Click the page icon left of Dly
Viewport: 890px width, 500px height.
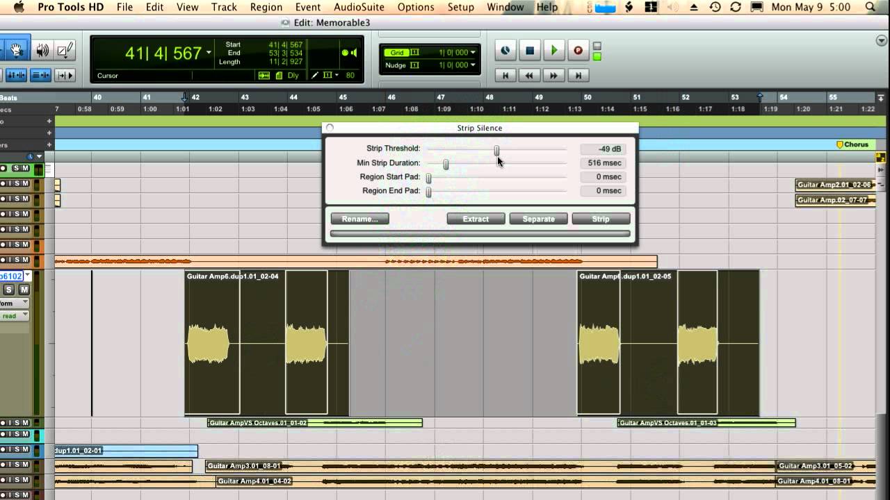tap(279, 75)
